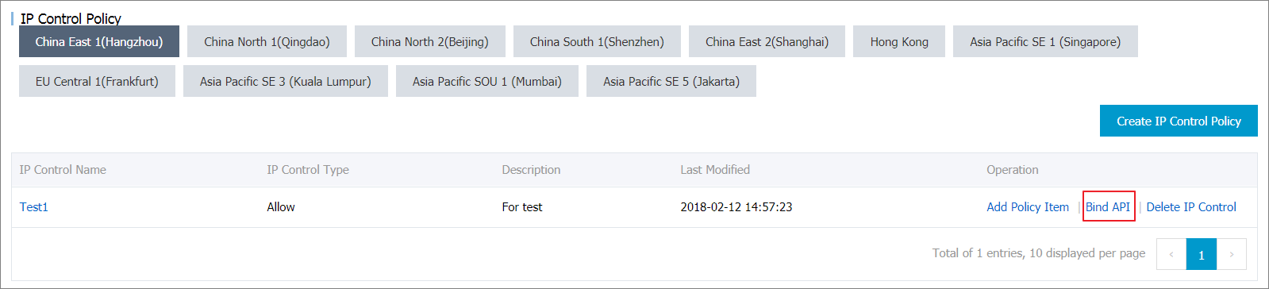Select EU Central 1(Frankfurt) region

(x=97, y=81)
